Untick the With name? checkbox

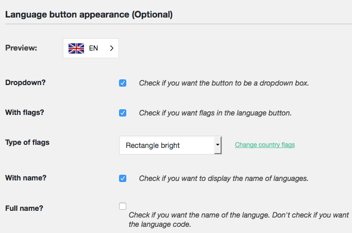click(x=123, y=178)
